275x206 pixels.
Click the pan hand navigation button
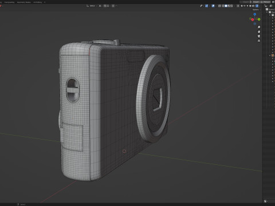pyautogui.click(x=259, y=31)
